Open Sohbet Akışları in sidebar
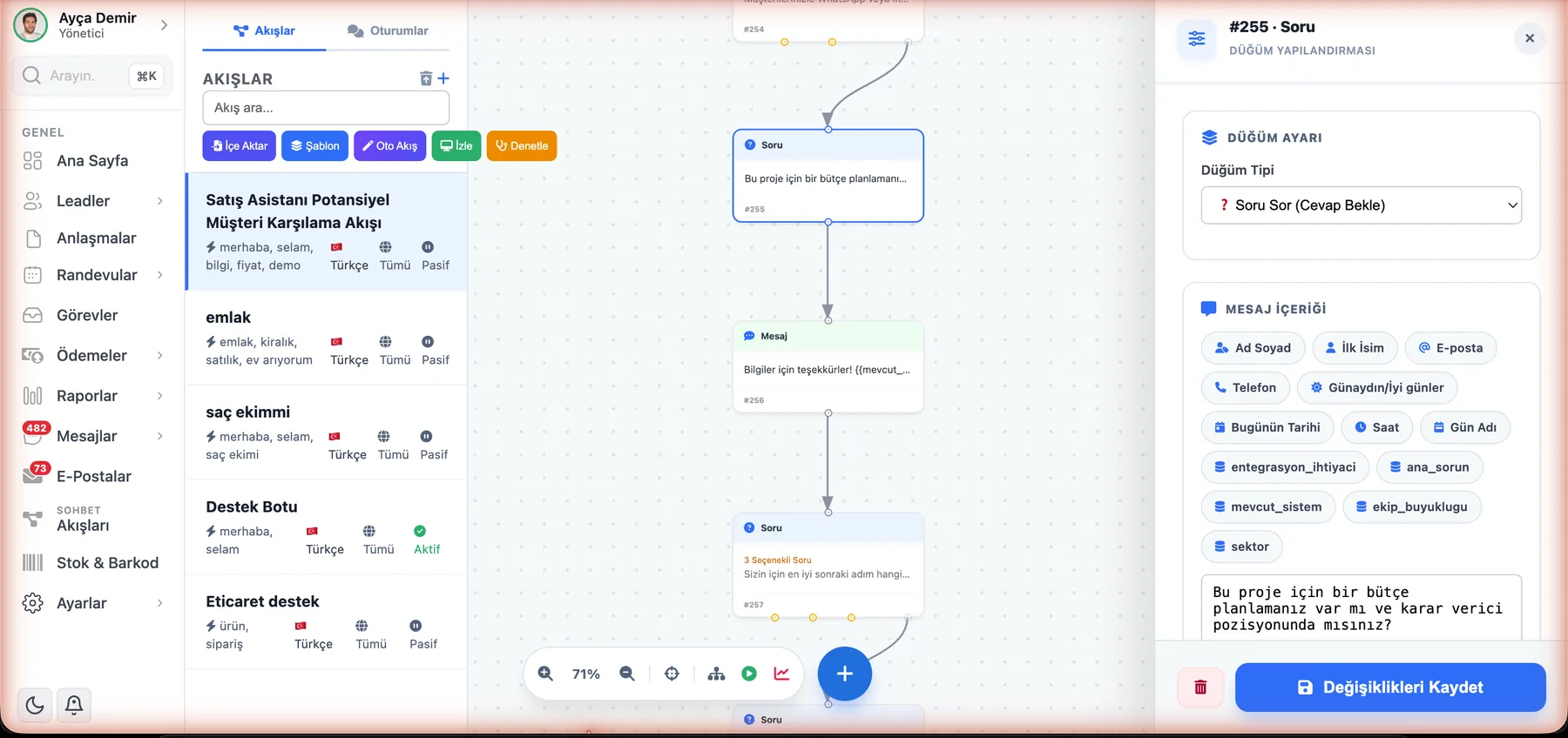1568x738 pixels. tap(83, 520)
